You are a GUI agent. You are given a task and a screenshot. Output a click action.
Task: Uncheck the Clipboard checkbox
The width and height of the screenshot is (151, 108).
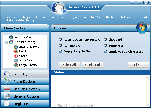106,40
